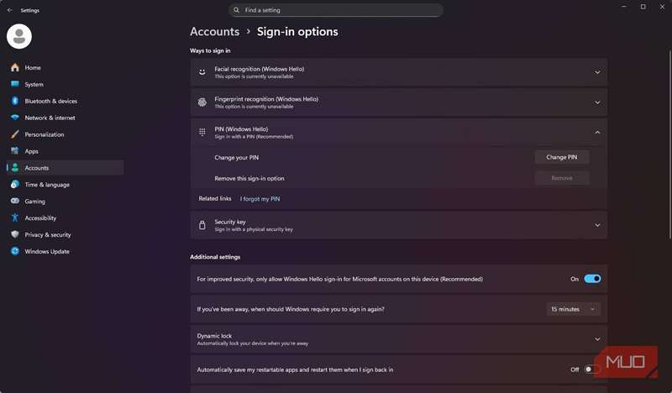Screen dimensions: 672x393
Task: Click the user profile avatar picture
Action: tap(19, 36)
